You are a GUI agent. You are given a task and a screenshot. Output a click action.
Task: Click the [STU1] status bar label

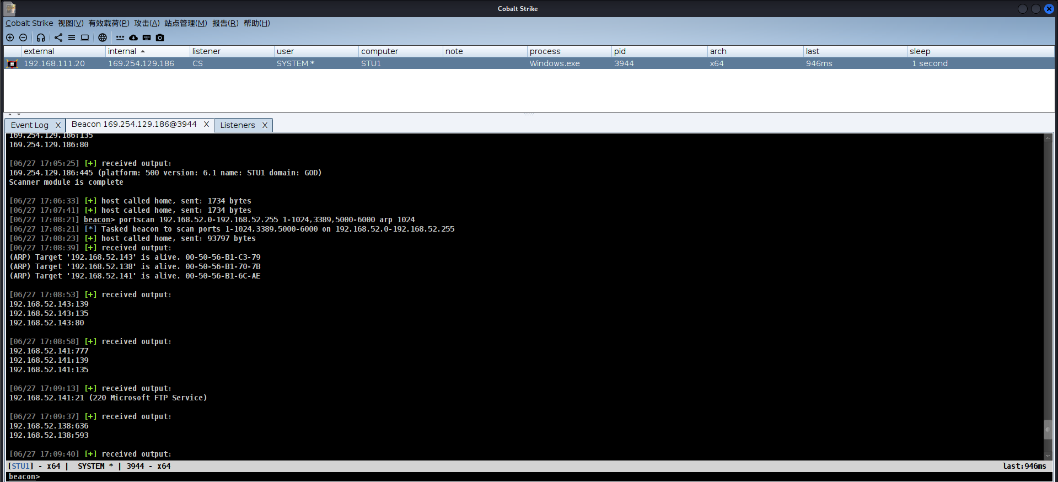(20, 466)
